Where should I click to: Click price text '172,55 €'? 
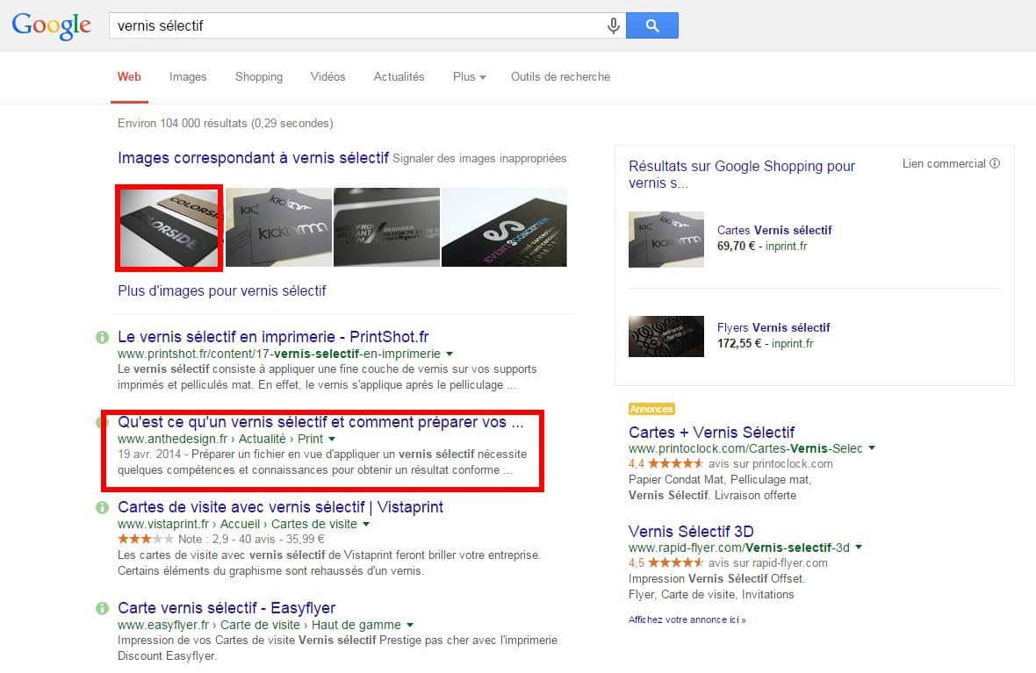click(739, 343)
